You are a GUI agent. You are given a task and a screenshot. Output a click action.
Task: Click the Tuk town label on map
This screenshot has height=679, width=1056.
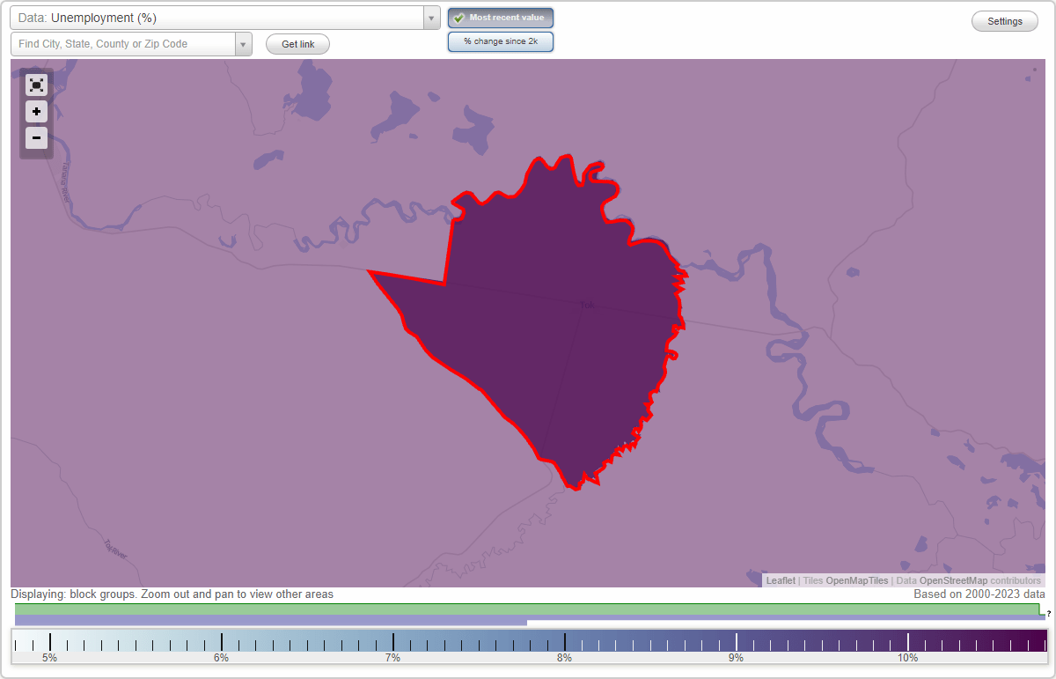[587, 305]
